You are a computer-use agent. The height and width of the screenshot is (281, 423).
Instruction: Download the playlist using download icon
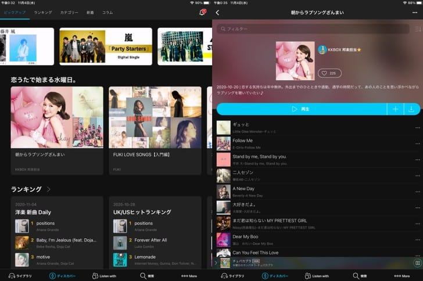(411, 109)
